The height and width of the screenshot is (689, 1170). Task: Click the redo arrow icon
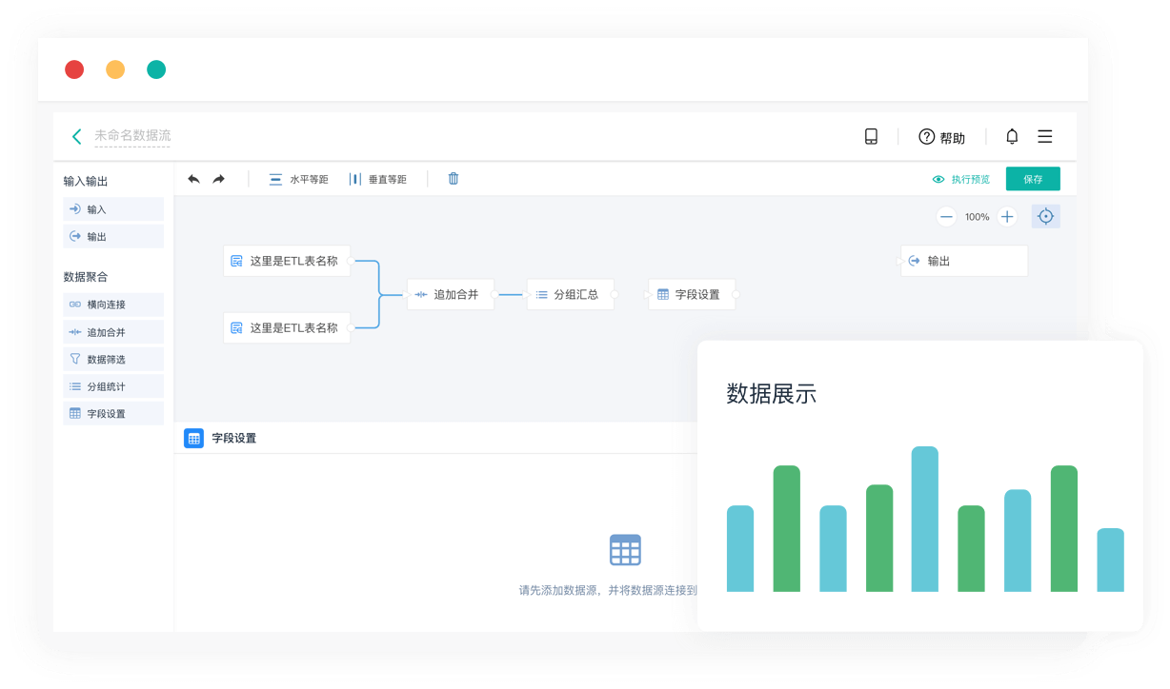(218, 179)
